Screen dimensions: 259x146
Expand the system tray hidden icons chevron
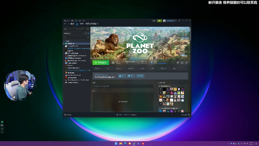pos(229,143)
